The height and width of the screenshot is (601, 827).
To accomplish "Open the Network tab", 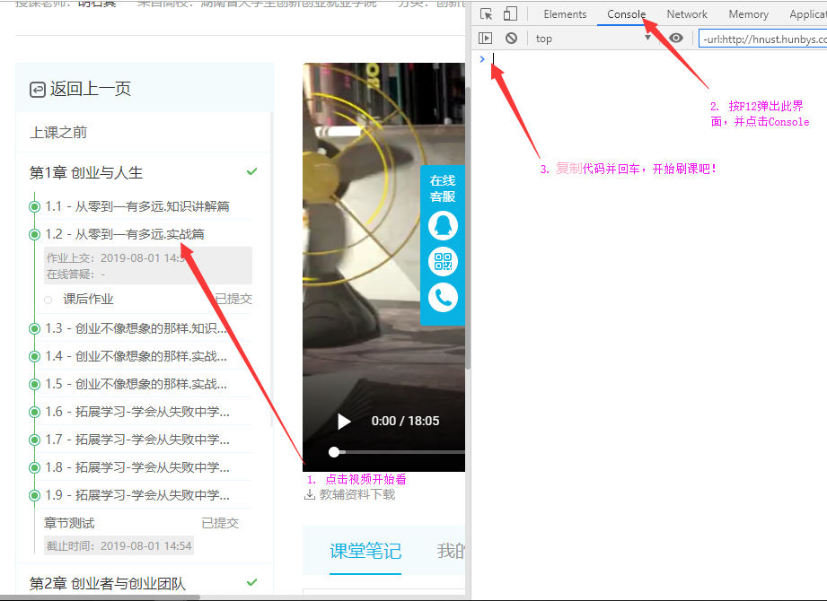I will coord(687,14).
